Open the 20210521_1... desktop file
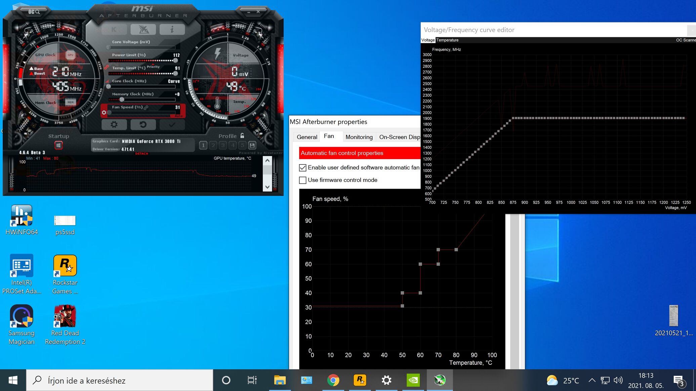 (674, 321)
